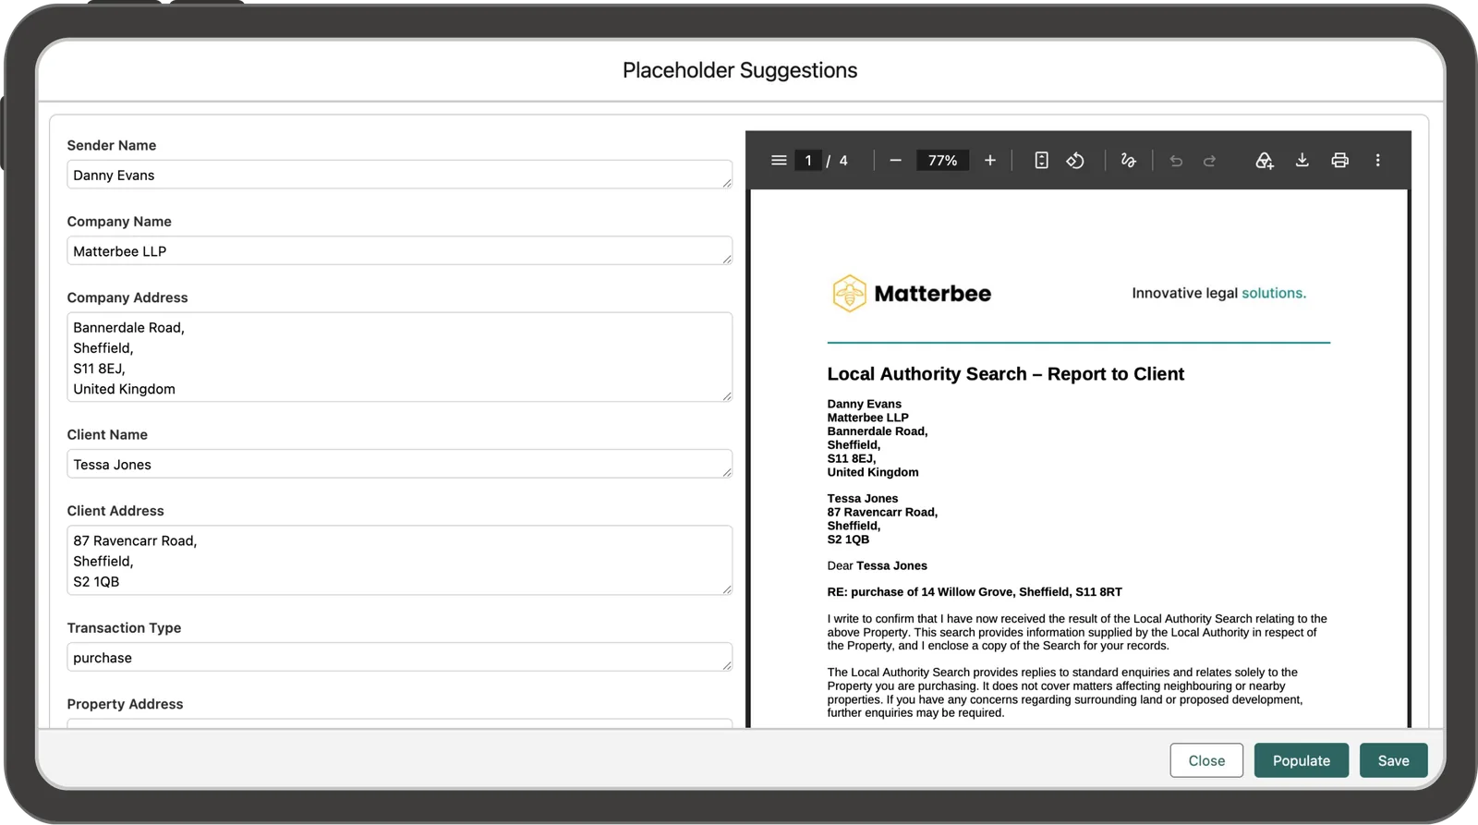Click the PDF page number box
The image size is (1478, 825).
(x=808, y=161)
